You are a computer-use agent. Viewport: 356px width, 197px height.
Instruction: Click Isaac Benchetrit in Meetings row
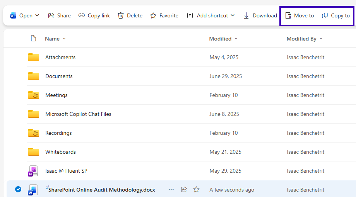pyautogui.click(x=306, y=95)
